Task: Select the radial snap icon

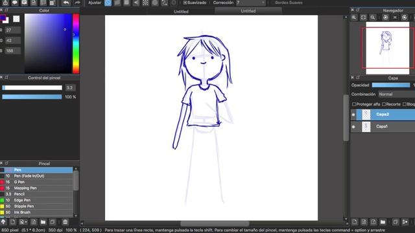Action: coord(145,3)
